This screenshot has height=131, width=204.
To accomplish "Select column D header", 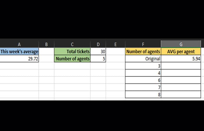I will [x=98, y=44].
